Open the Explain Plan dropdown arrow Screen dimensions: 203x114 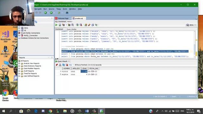click(x=66, y=25)
